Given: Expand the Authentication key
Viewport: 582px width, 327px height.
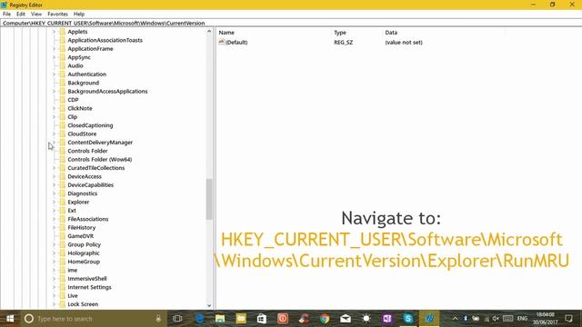Looking at the screenshot, I should coord(54,74).
